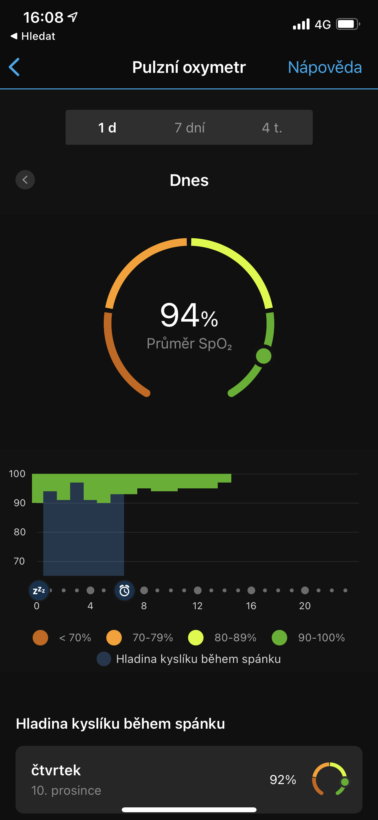This screenshot has width=378, height=820.
Task: Tap the cellular signal strength icon
Action: click(301, 24)
